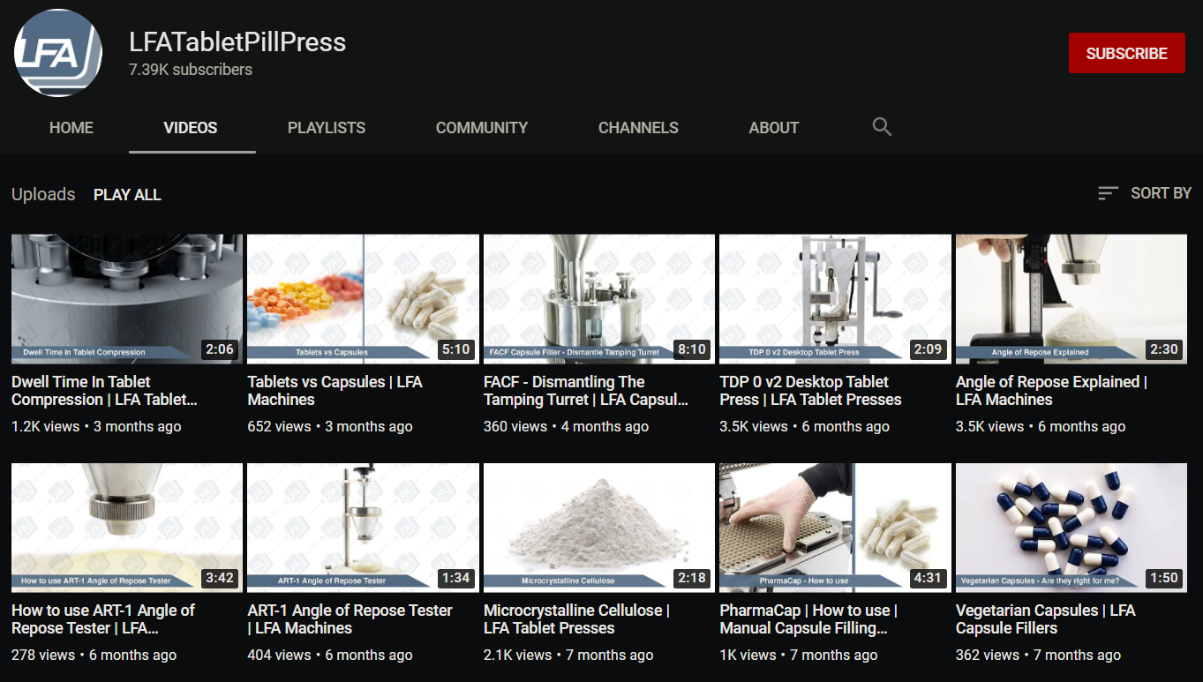Click the 362 views metadata text

tap(1038, 656)
